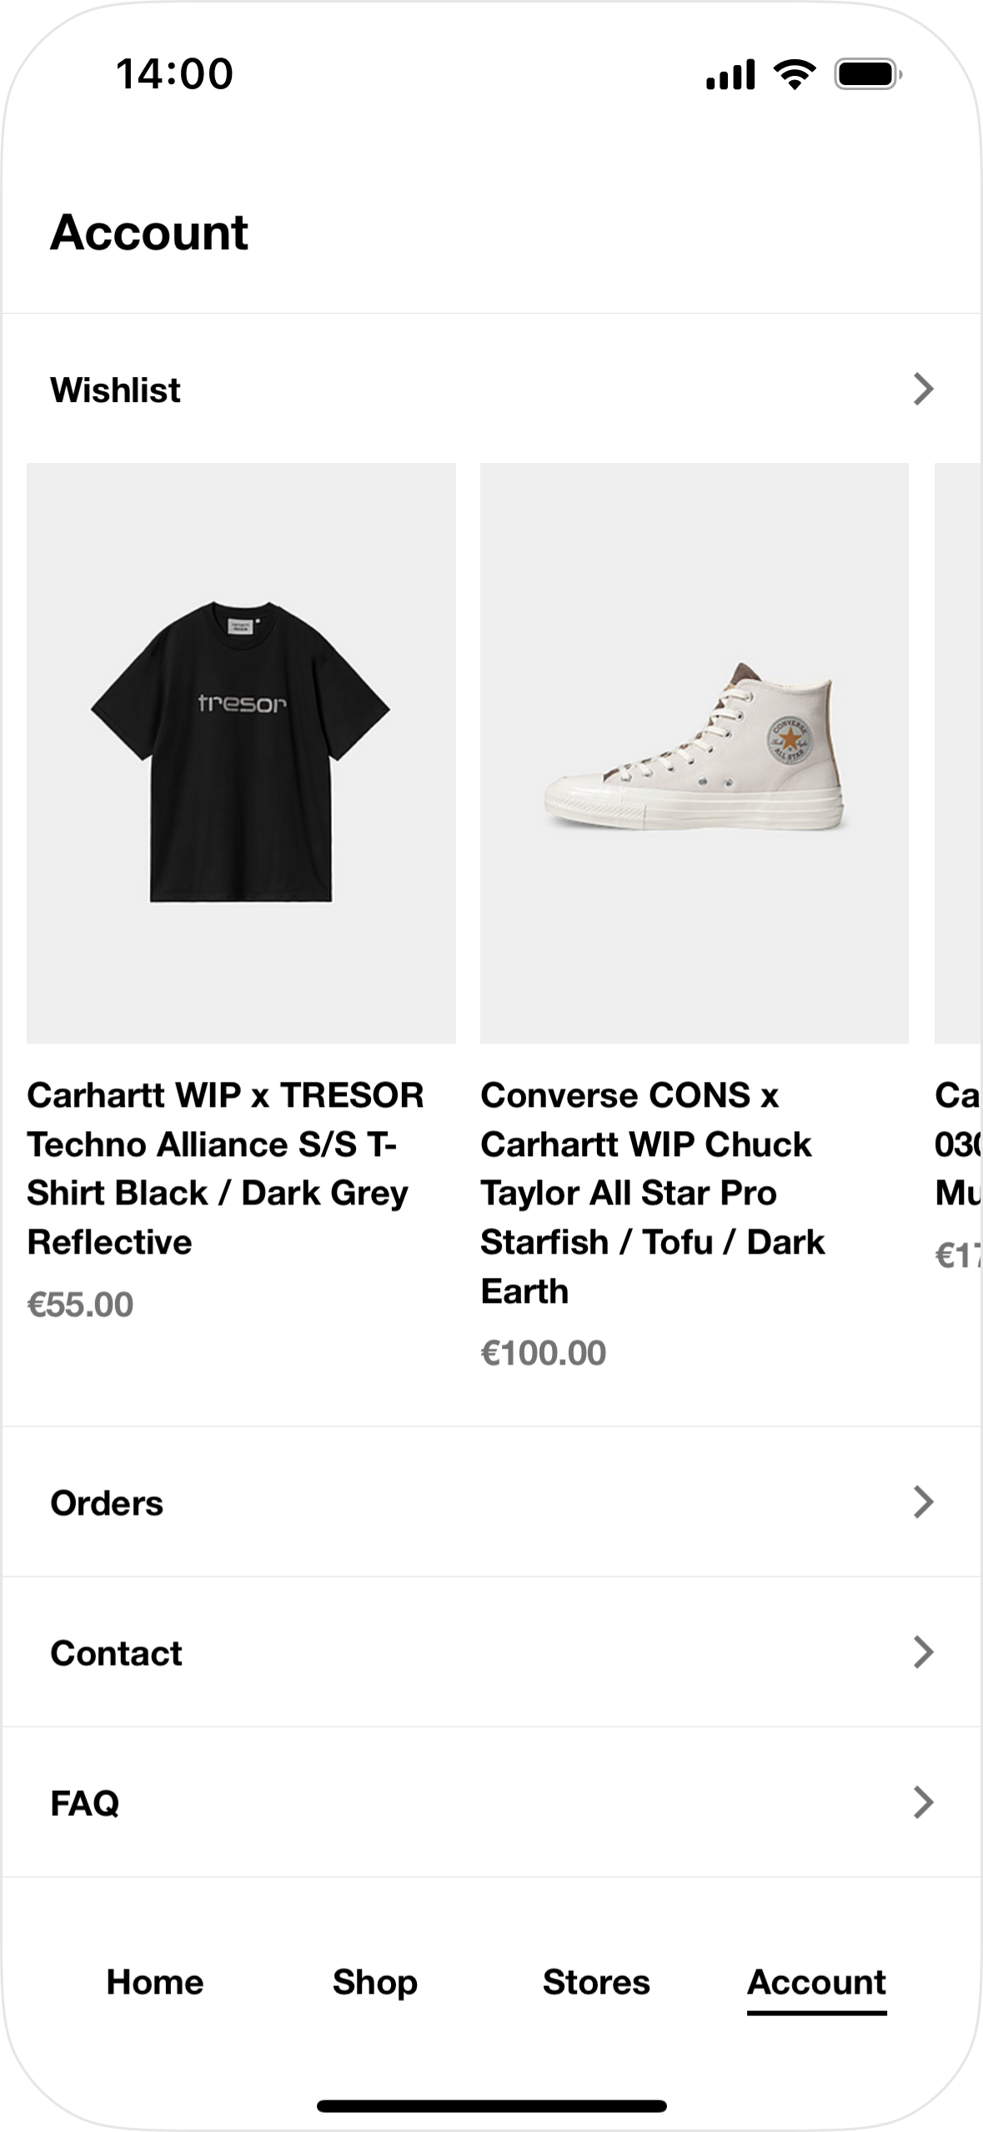Viewport: 983px width, 2132px height.
Task: Tap the cellular signal bars icon
Action: [730, 75]
